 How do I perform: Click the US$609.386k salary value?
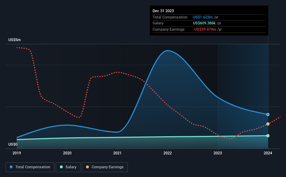(x=204, y=23)
